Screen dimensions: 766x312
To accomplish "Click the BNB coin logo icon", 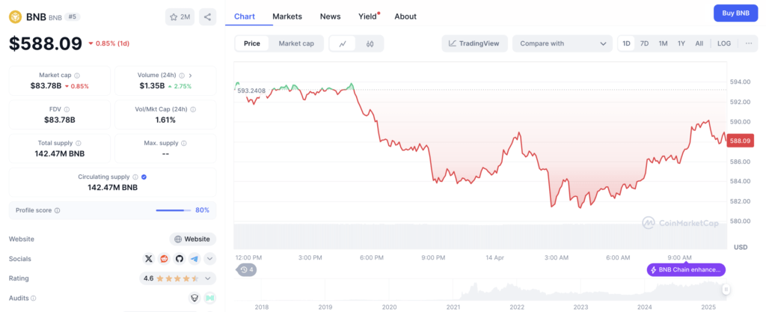I will pyautogui.click(x=15, y=16).
